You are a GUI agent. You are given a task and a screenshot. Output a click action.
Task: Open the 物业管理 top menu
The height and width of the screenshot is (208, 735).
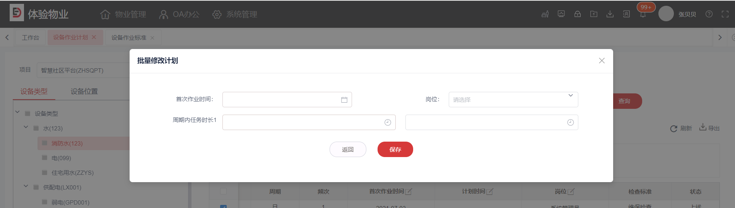tap(123, 14)
